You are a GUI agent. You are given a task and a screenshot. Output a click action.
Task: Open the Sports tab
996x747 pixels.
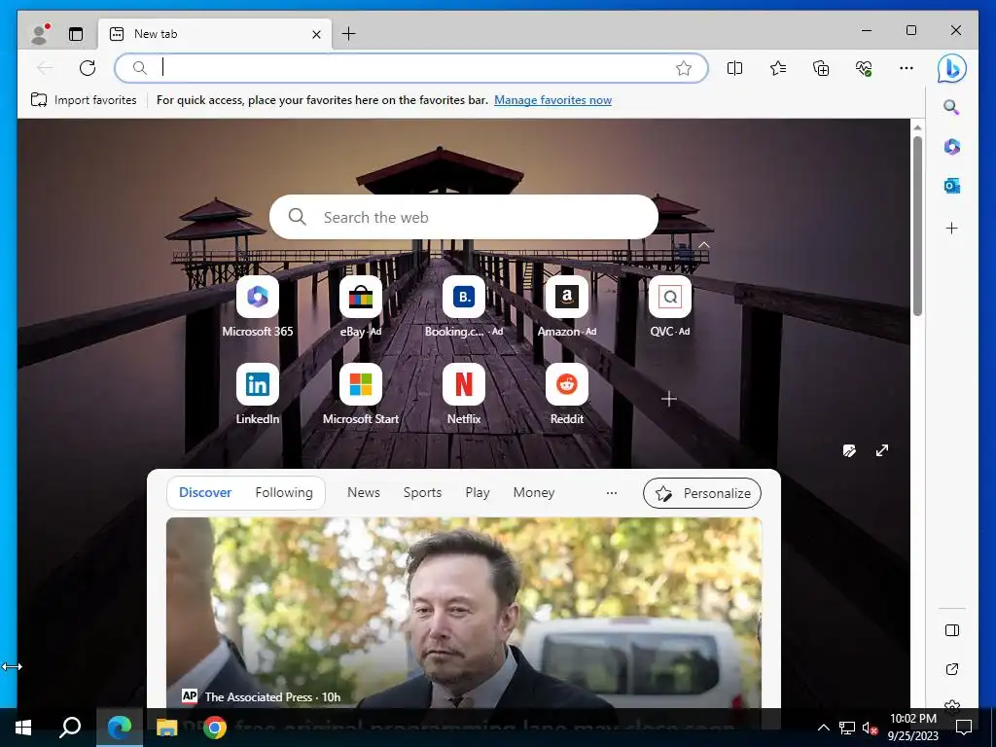422,492
